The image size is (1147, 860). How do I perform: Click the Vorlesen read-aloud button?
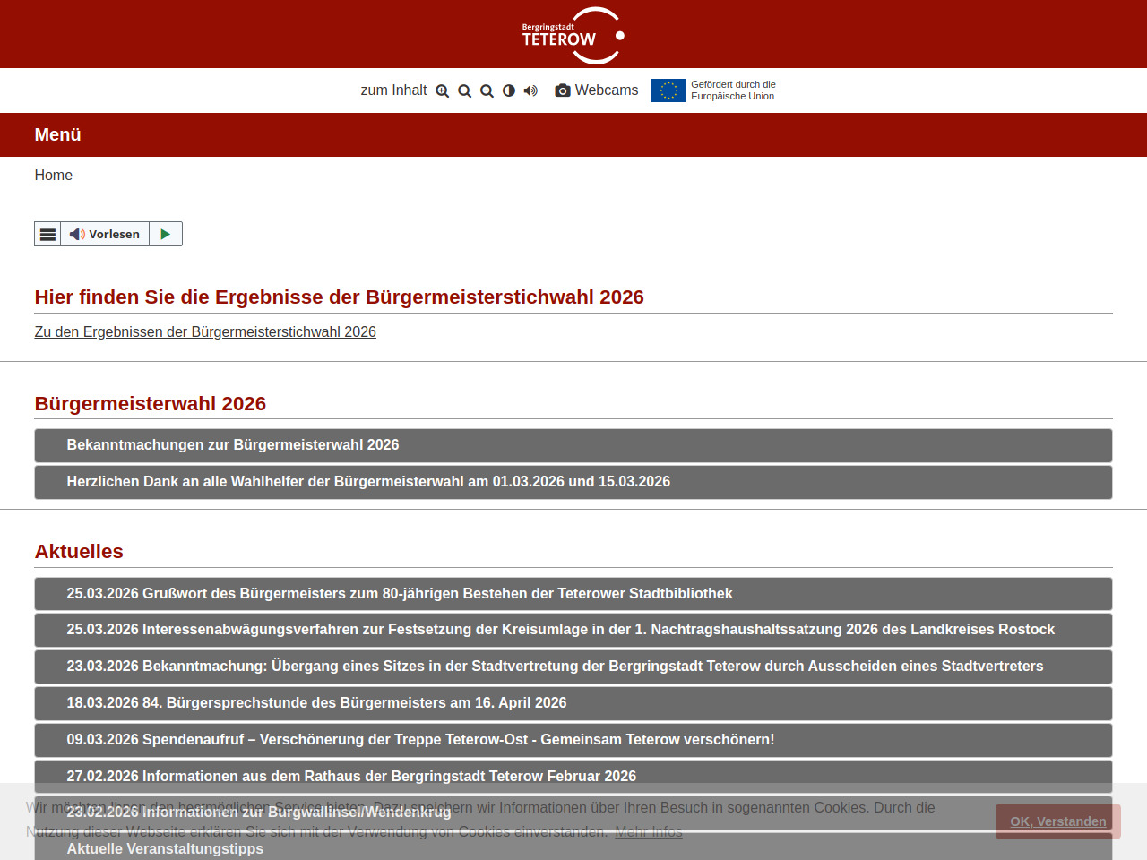click(x=106, y=234)
